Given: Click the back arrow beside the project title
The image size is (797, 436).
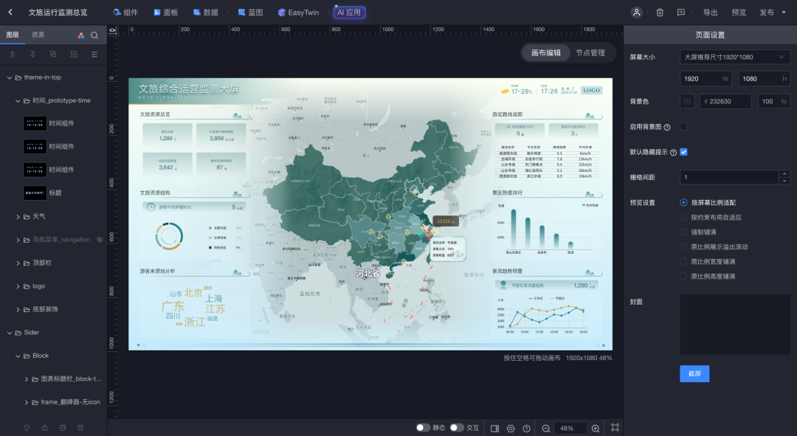Looking at the screenshot, I should click(x=10, y=13).
